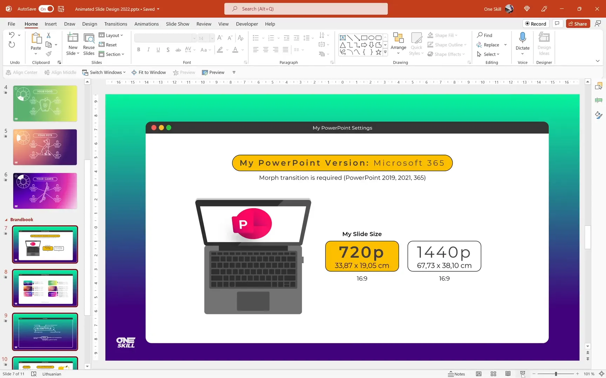Viewport: 606px width, 378px height.
Task: Toggle bold formatting
Action: click(139, 50)
